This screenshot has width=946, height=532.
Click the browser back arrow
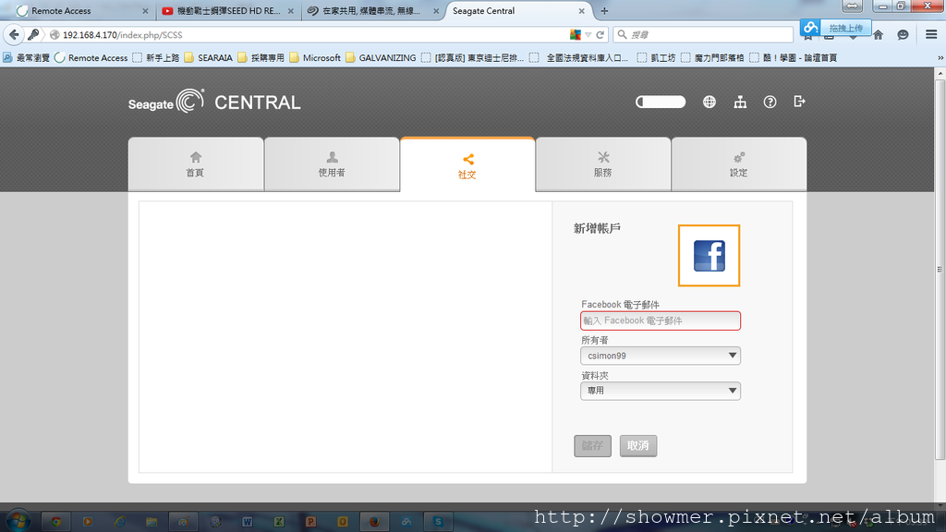[14, 35]
